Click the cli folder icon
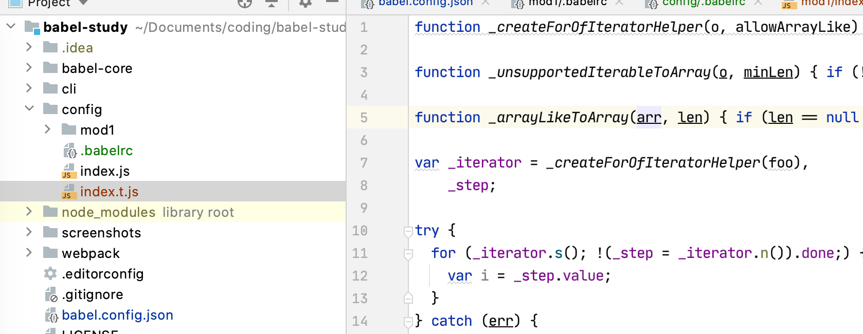863x334 pixels. click(50, 88)
